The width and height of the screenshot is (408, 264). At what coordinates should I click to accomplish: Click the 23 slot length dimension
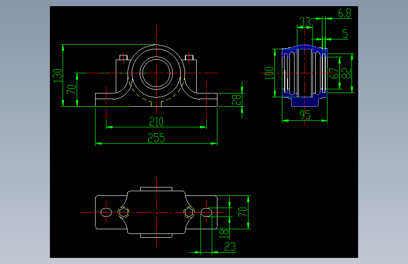click(230, 247)
